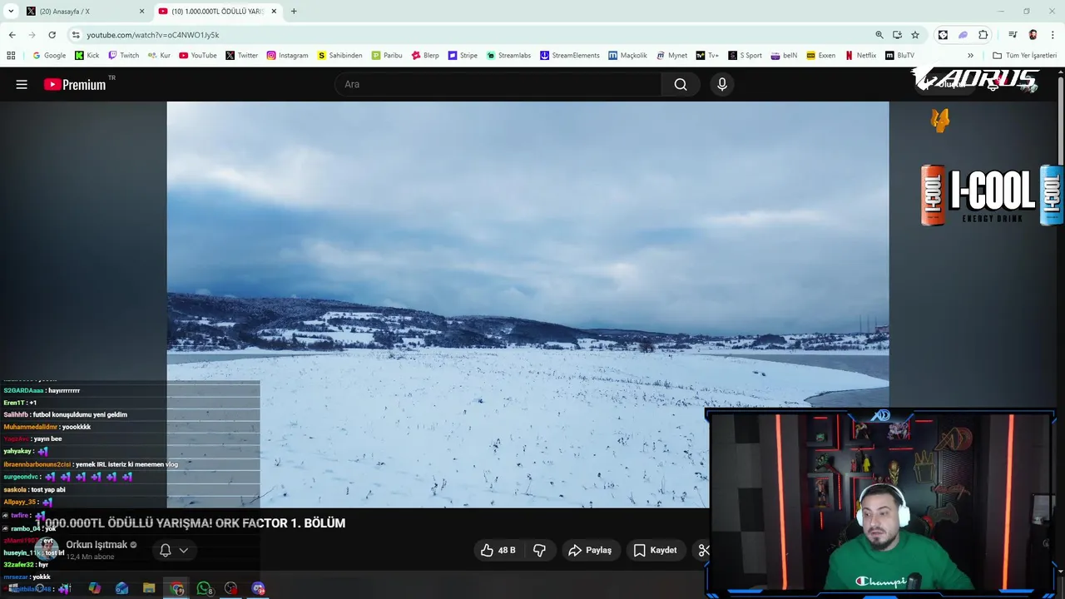Open the Netflix bookmark

[860, 56]
